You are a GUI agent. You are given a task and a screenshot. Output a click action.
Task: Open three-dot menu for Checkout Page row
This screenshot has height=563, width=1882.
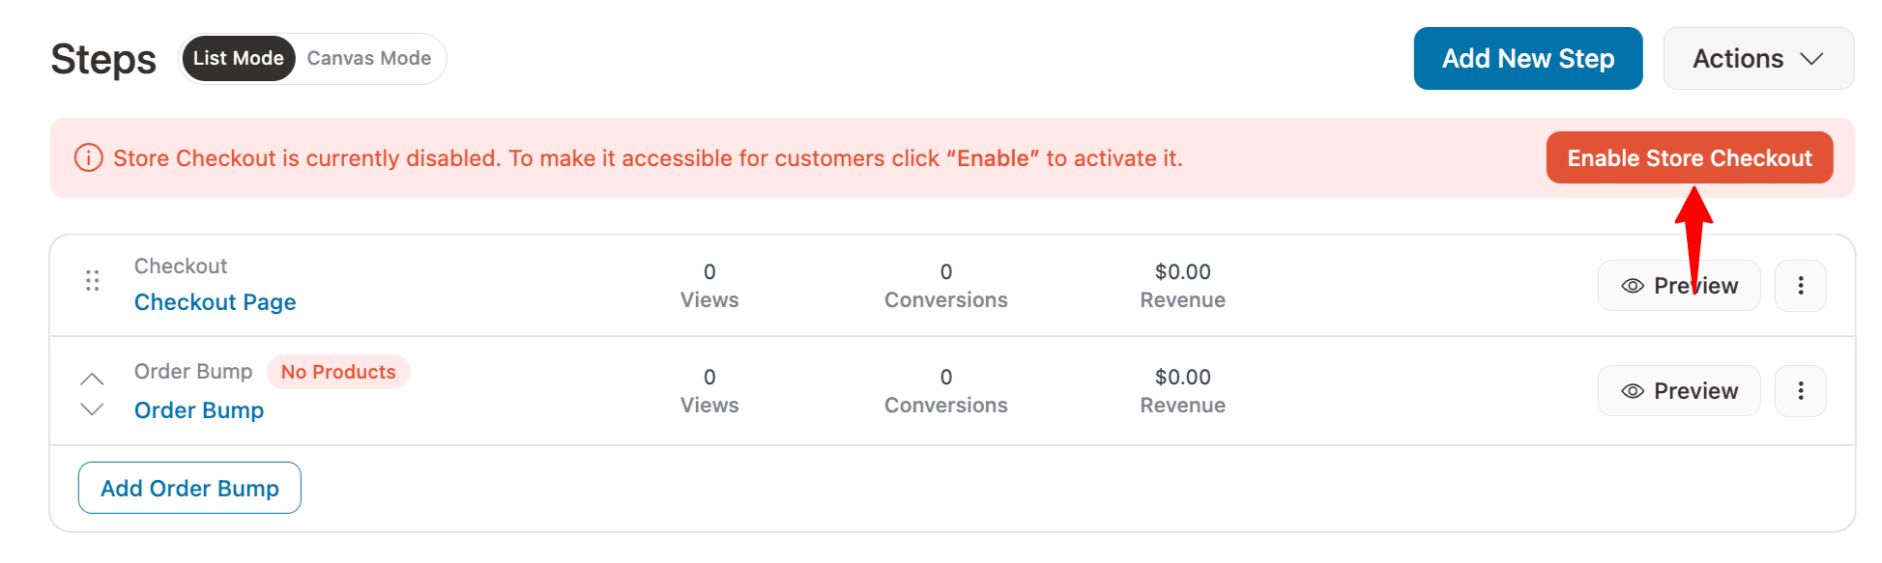click(1800, 286)
